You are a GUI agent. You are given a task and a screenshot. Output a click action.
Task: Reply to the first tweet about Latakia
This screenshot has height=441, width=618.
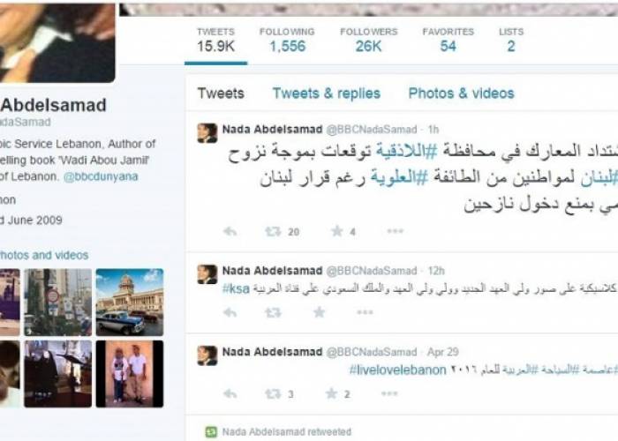(230, 231)
